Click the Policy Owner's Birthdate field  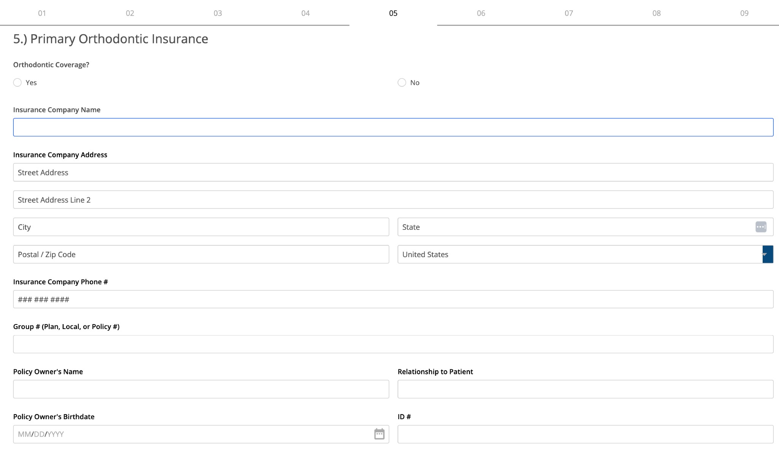click(201, 434)
